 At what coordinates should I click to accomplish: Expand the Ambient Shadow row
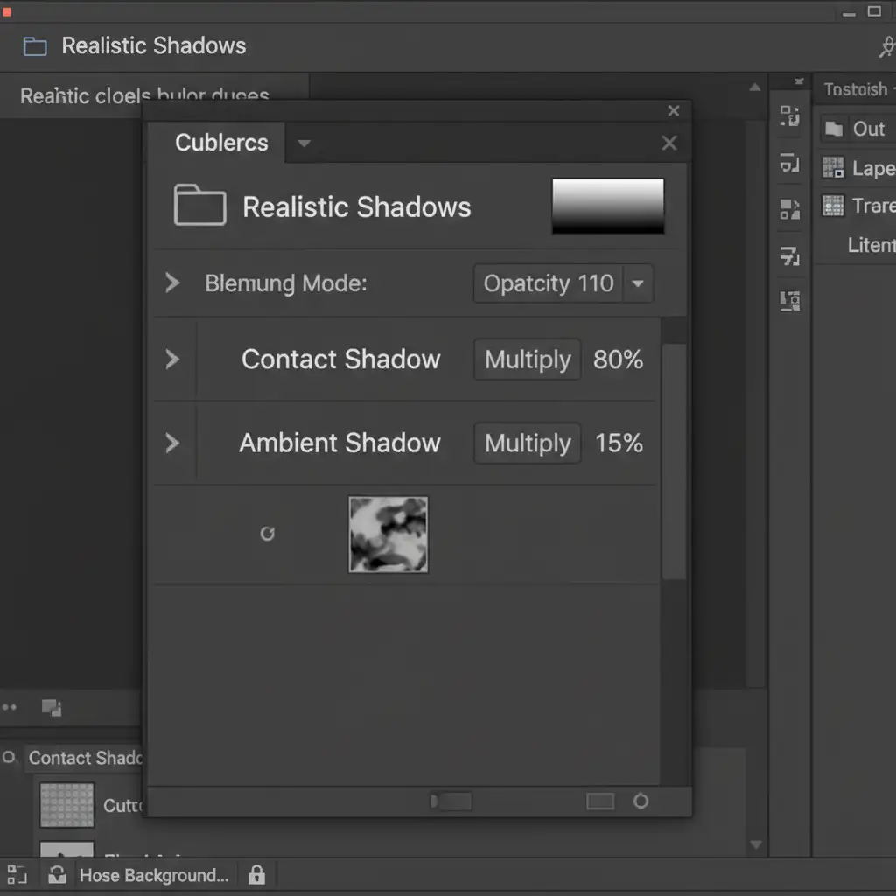[172, 444]
